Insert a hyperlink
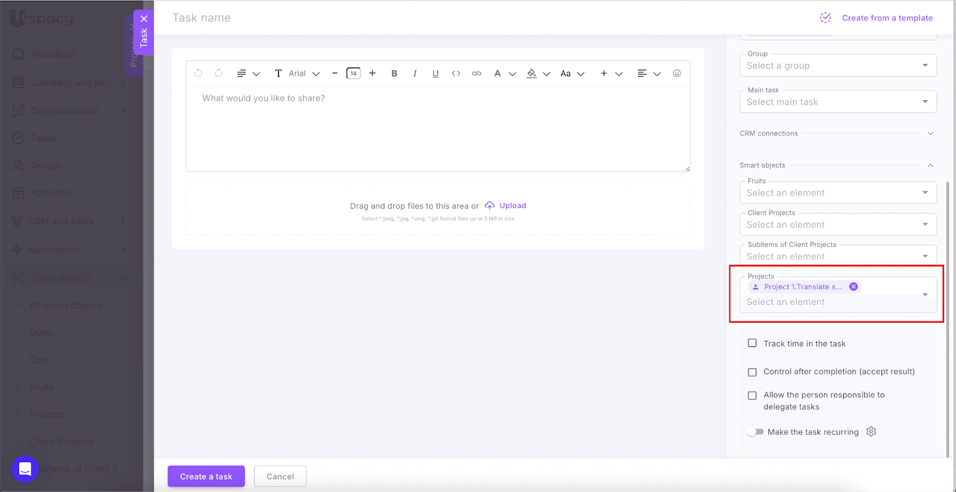956x492 pixels. (476, 73)
